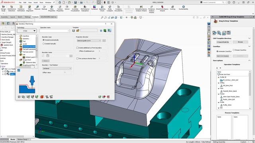
Task: Click the Browse button for template directory
Action: [x=240, y=42]
